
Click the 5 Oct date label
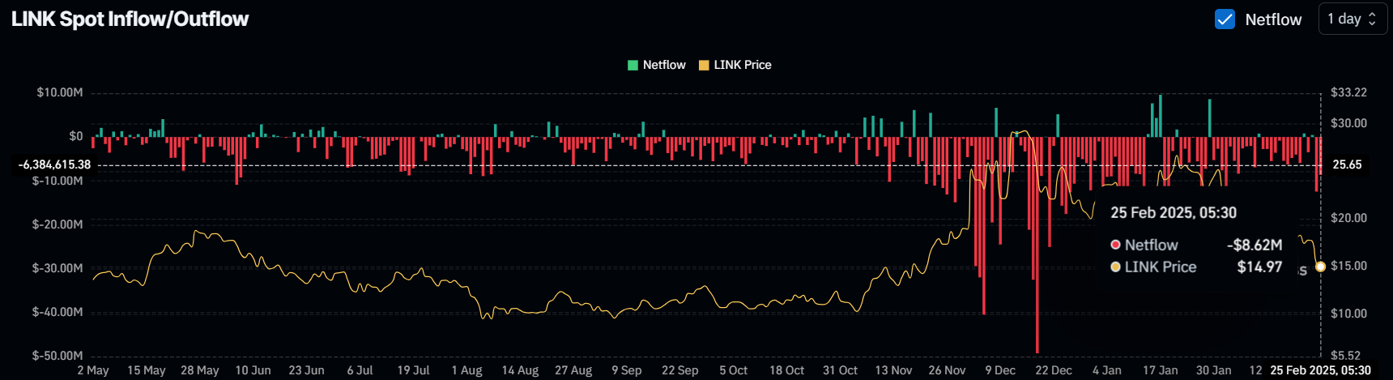coord(734,370)
